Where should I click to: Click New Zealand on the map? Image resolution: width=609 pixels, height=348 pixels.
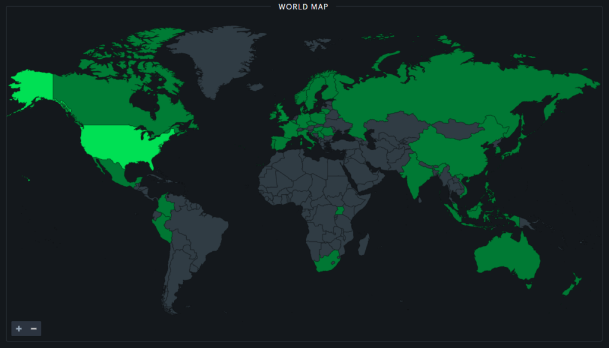click(x=573, y=285)
